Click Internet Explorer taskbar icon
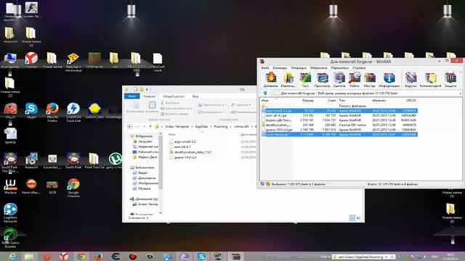The height and width of the screenshot is (261, 465). pyautogui.click(x=12, y=257)
